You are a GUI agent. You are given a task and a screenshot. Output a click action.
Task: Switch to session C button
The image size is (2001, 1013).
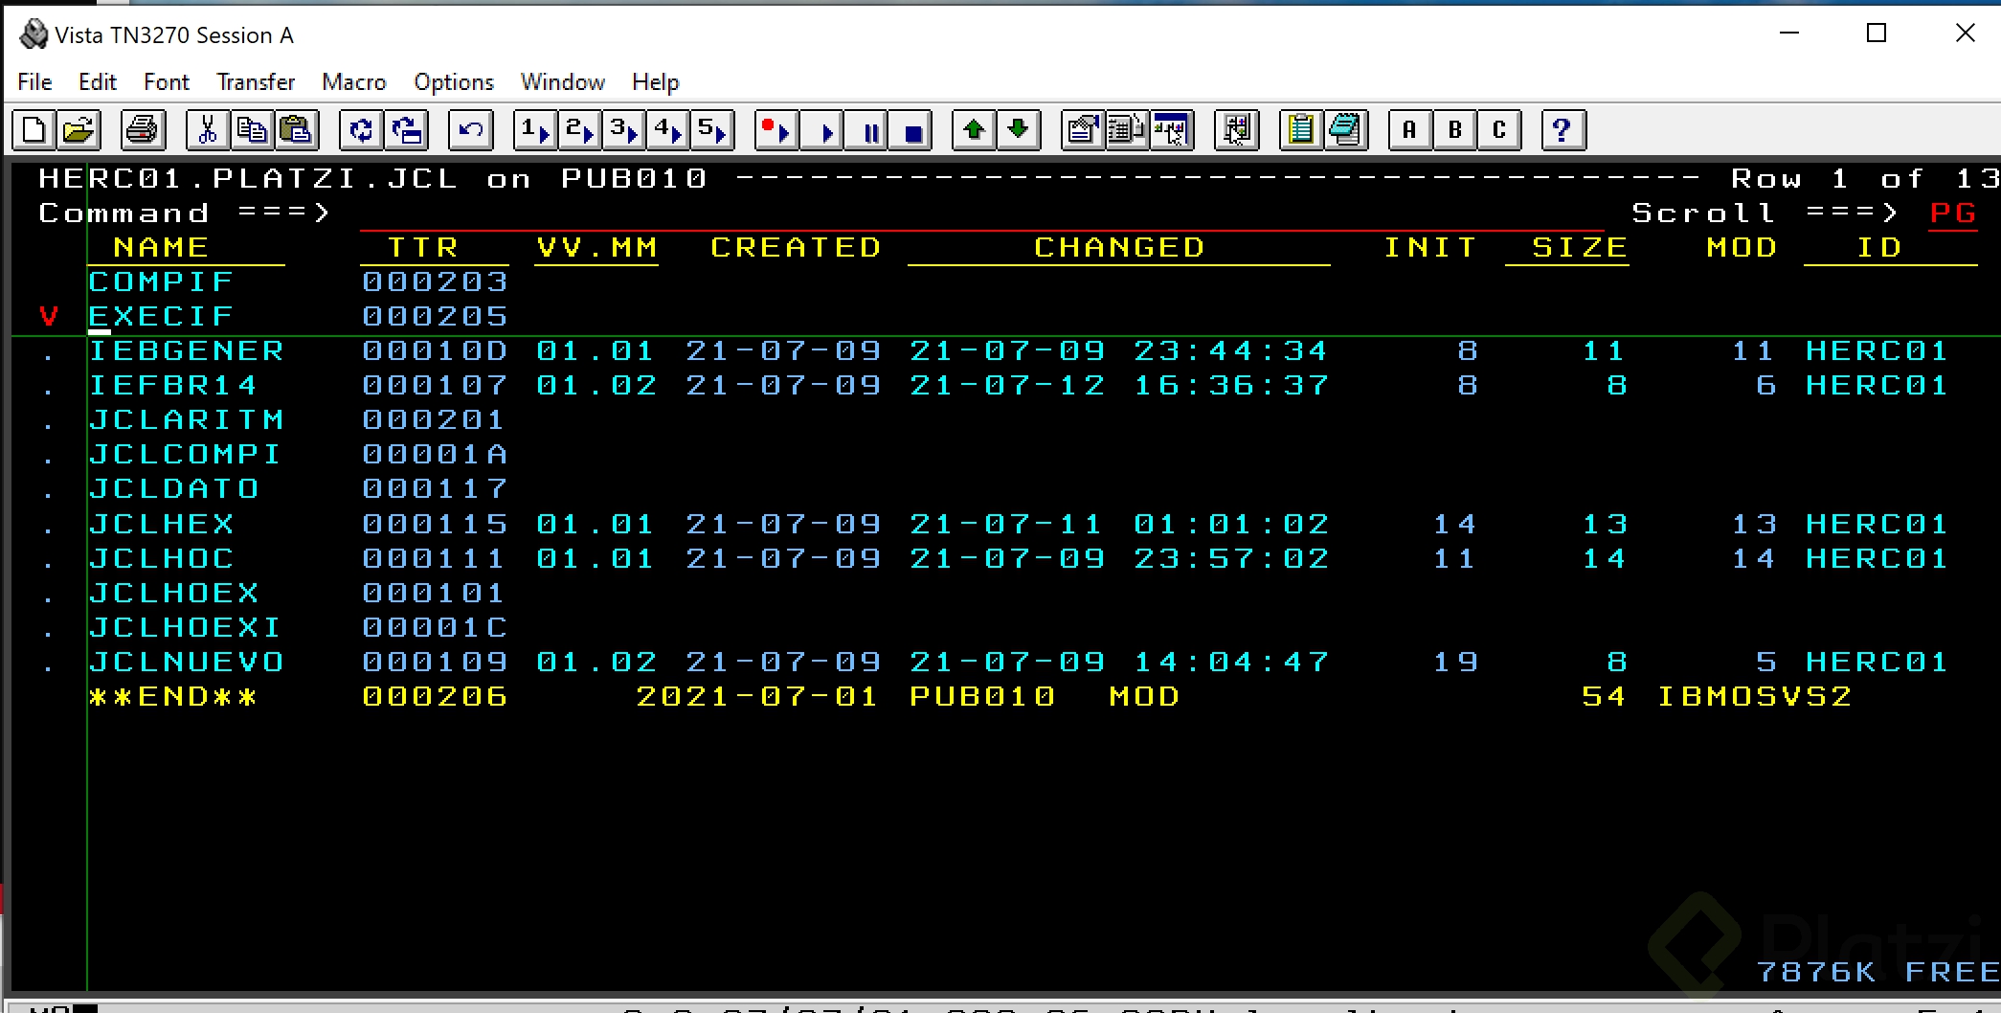pos(1499,130)
